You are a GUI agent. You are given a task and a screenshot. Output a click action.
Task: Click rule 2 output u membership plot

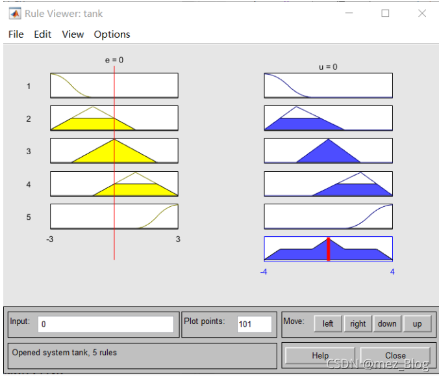point(328,118)
